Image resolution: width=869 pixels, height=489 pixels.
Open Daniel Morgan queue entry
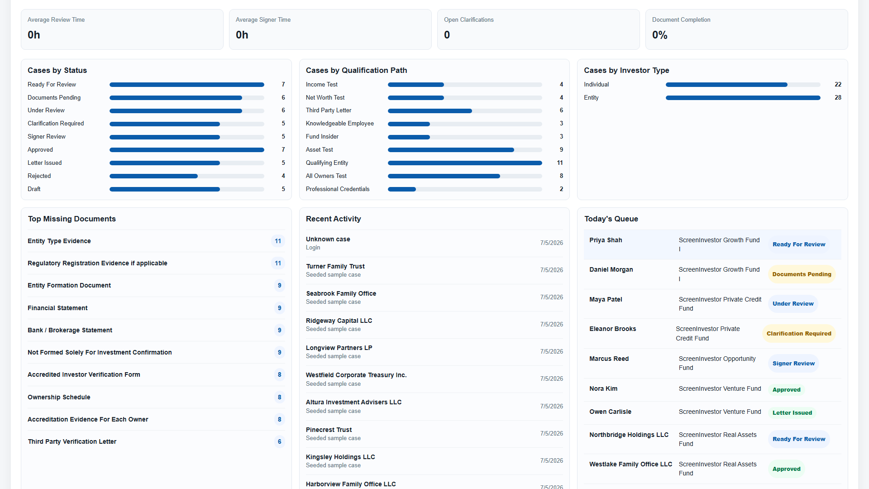[x=712, y=274]
